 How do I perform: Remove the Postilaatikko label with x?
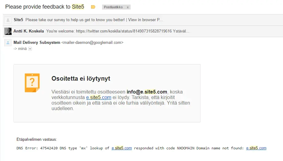[128, 7]
